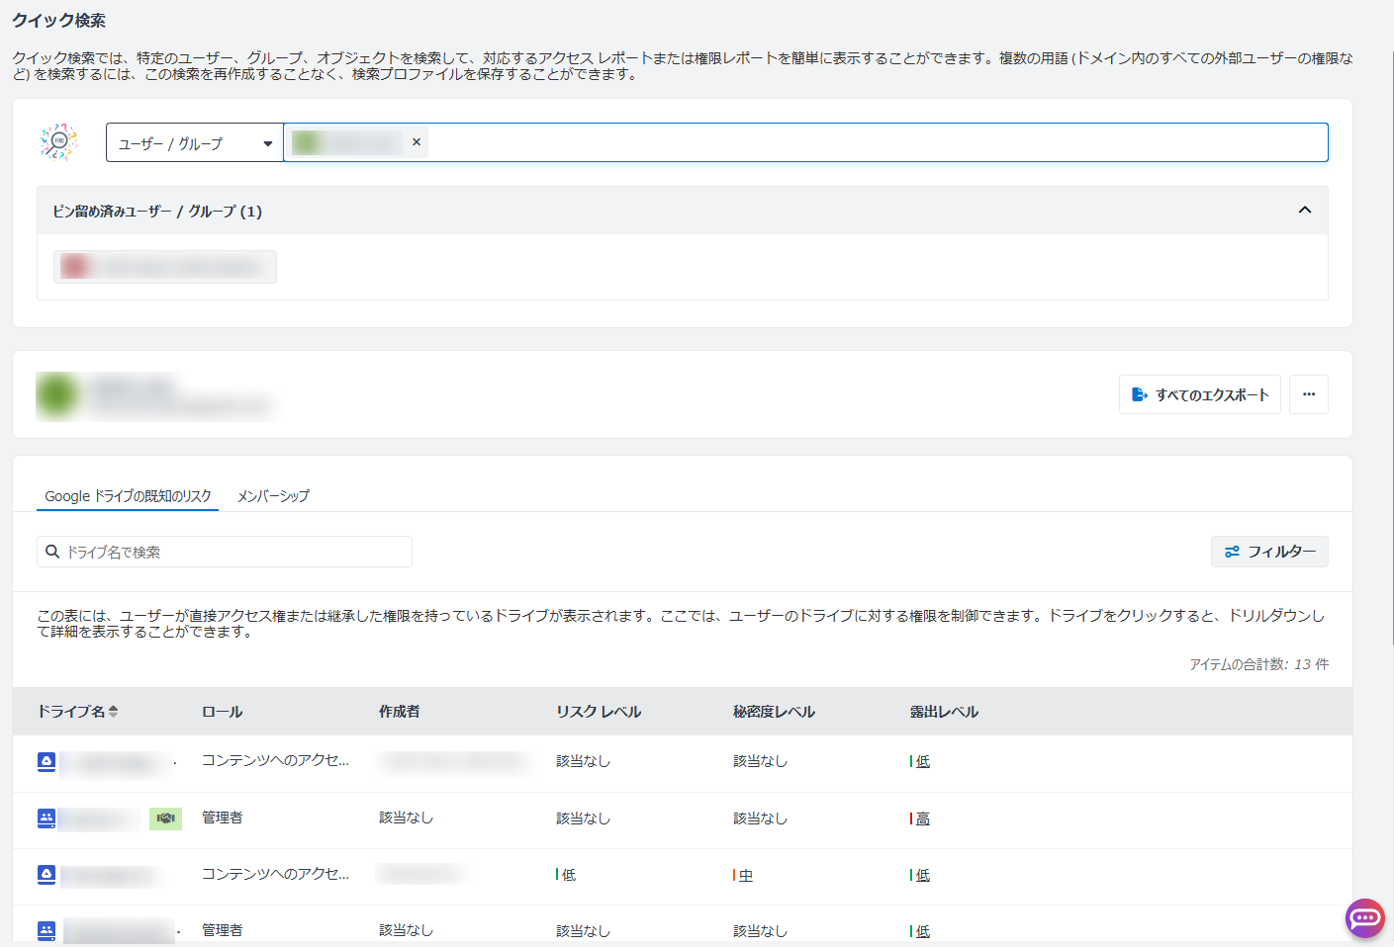Collapse the ピン留め済みユーザー / グループ section
Screen dimensions: 1394x947
coord(1305,210)
